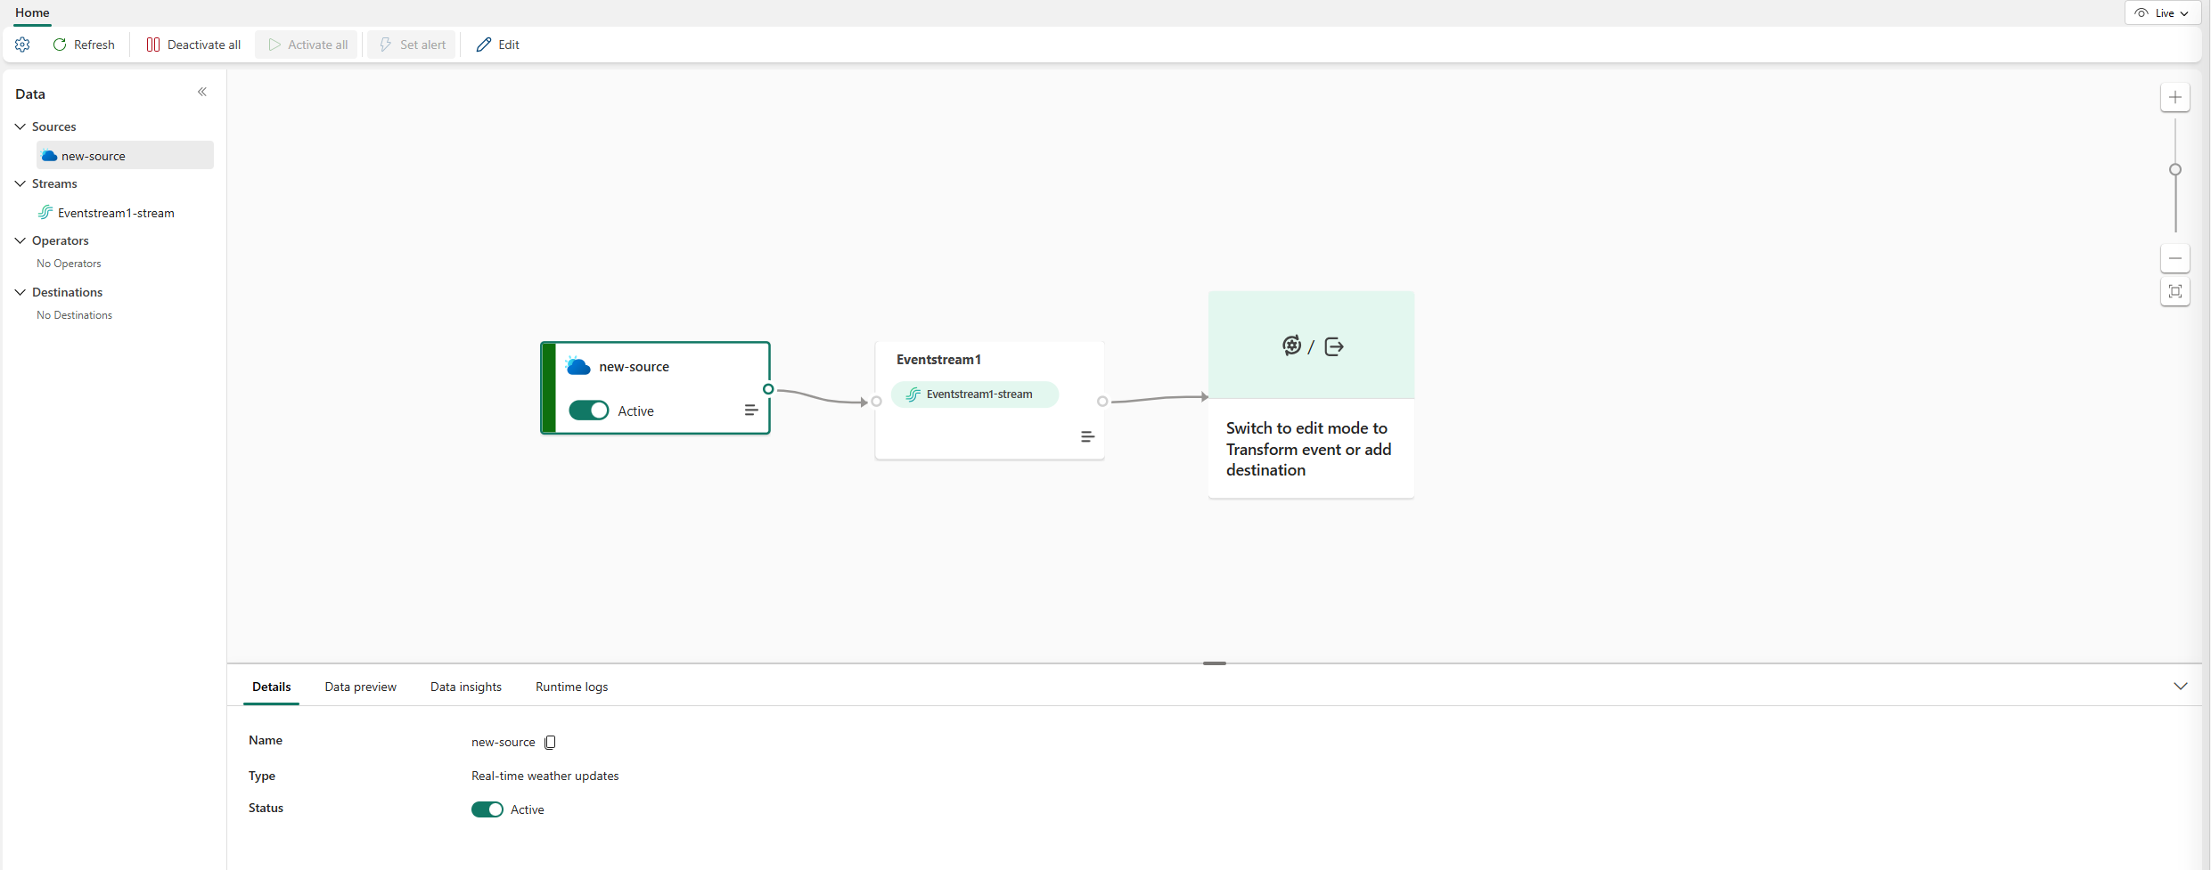Click the transform event icon on placeholder
The image size is (2211, 870).
(1291, 346)
